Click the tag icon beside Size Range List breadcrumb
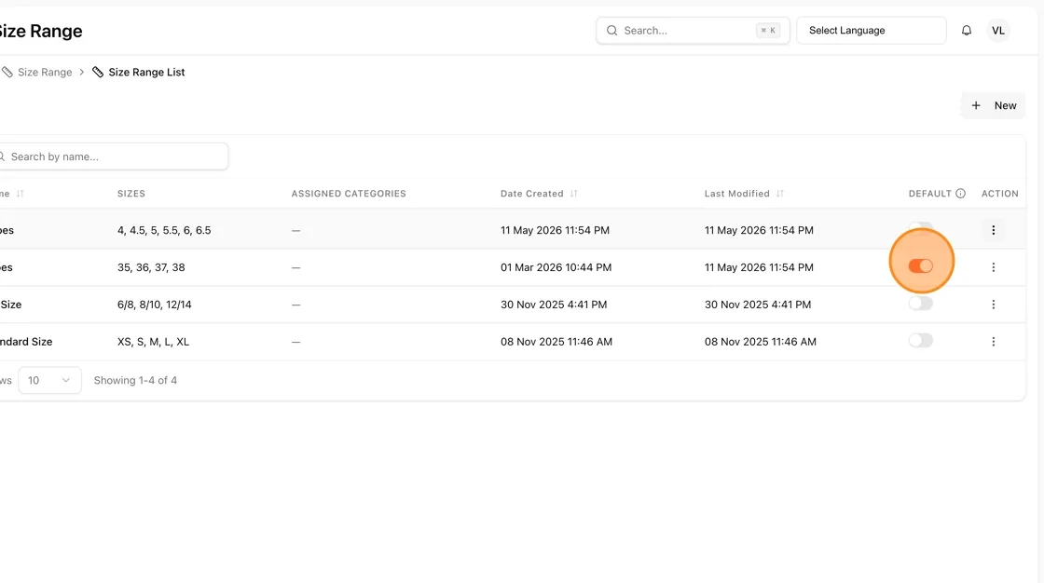1044x583 pixels. [x=98, y=72]
